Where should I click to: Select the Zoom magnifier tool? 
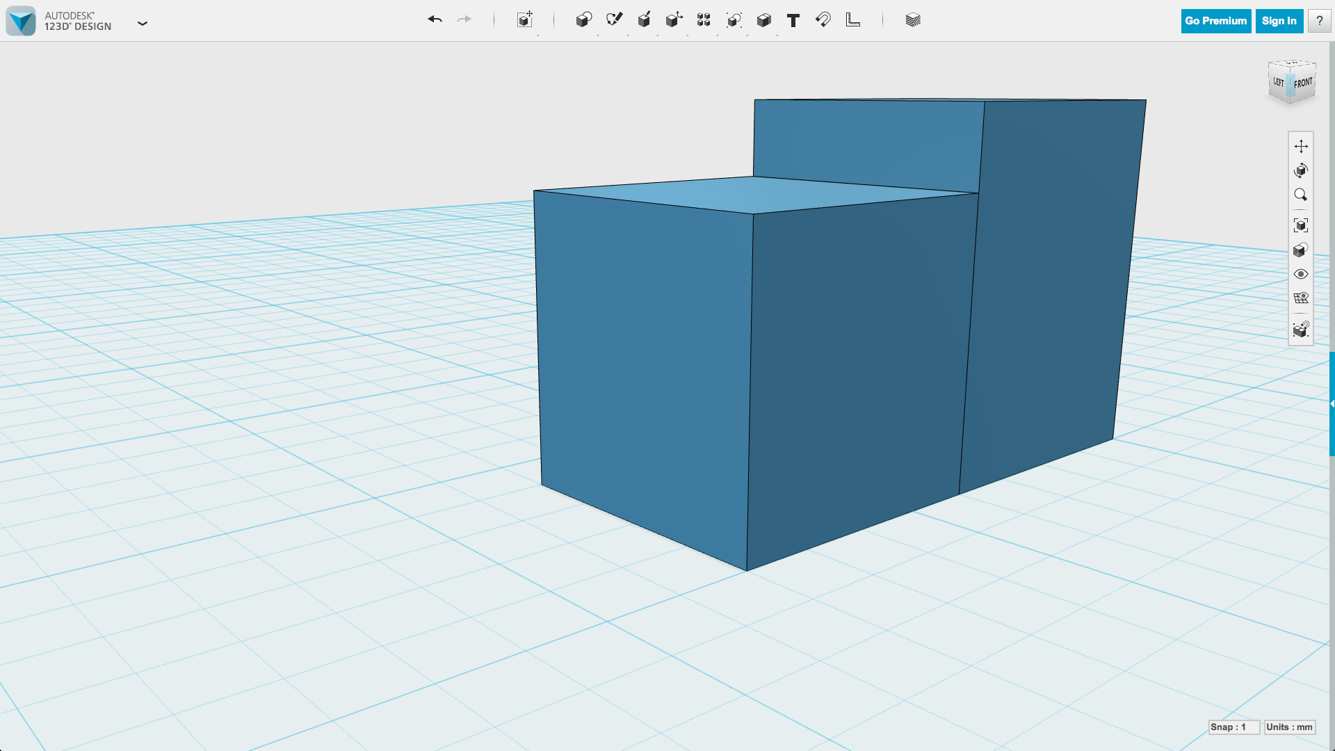[1301, 195]
